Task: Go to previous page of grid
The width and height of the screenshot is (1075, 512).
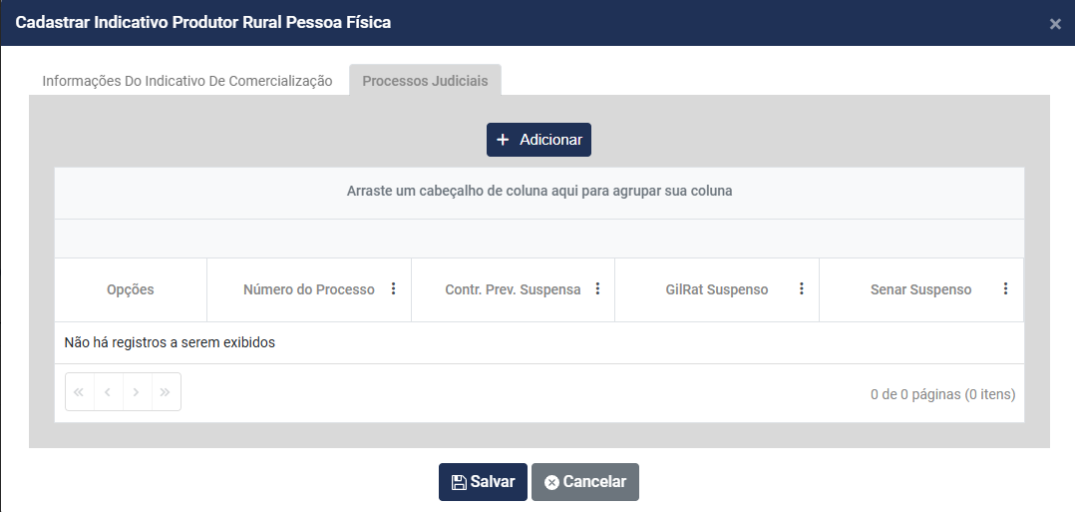Action: point(108,392)
